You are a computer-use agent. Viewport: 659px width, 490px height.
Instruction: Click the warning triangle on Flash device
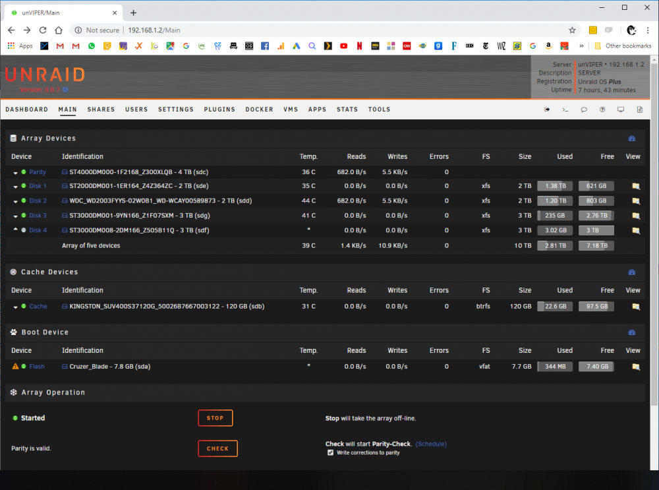click(16, 366)
